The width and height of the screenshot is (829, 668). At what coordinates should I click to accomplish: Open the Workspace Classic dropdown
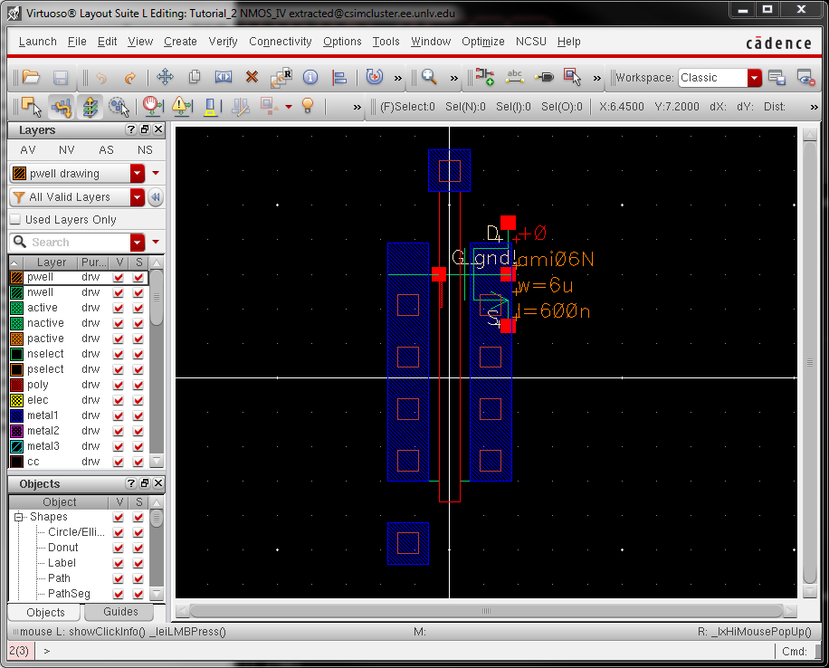(754, 78)
